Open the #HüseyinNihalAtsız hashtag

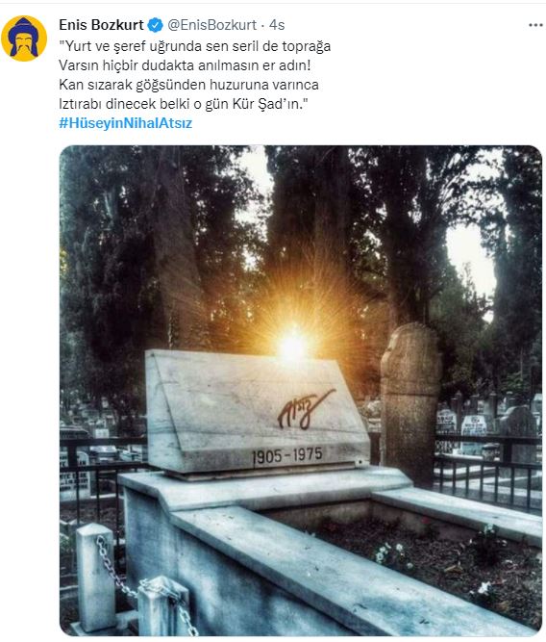click(x=126, y=123)
